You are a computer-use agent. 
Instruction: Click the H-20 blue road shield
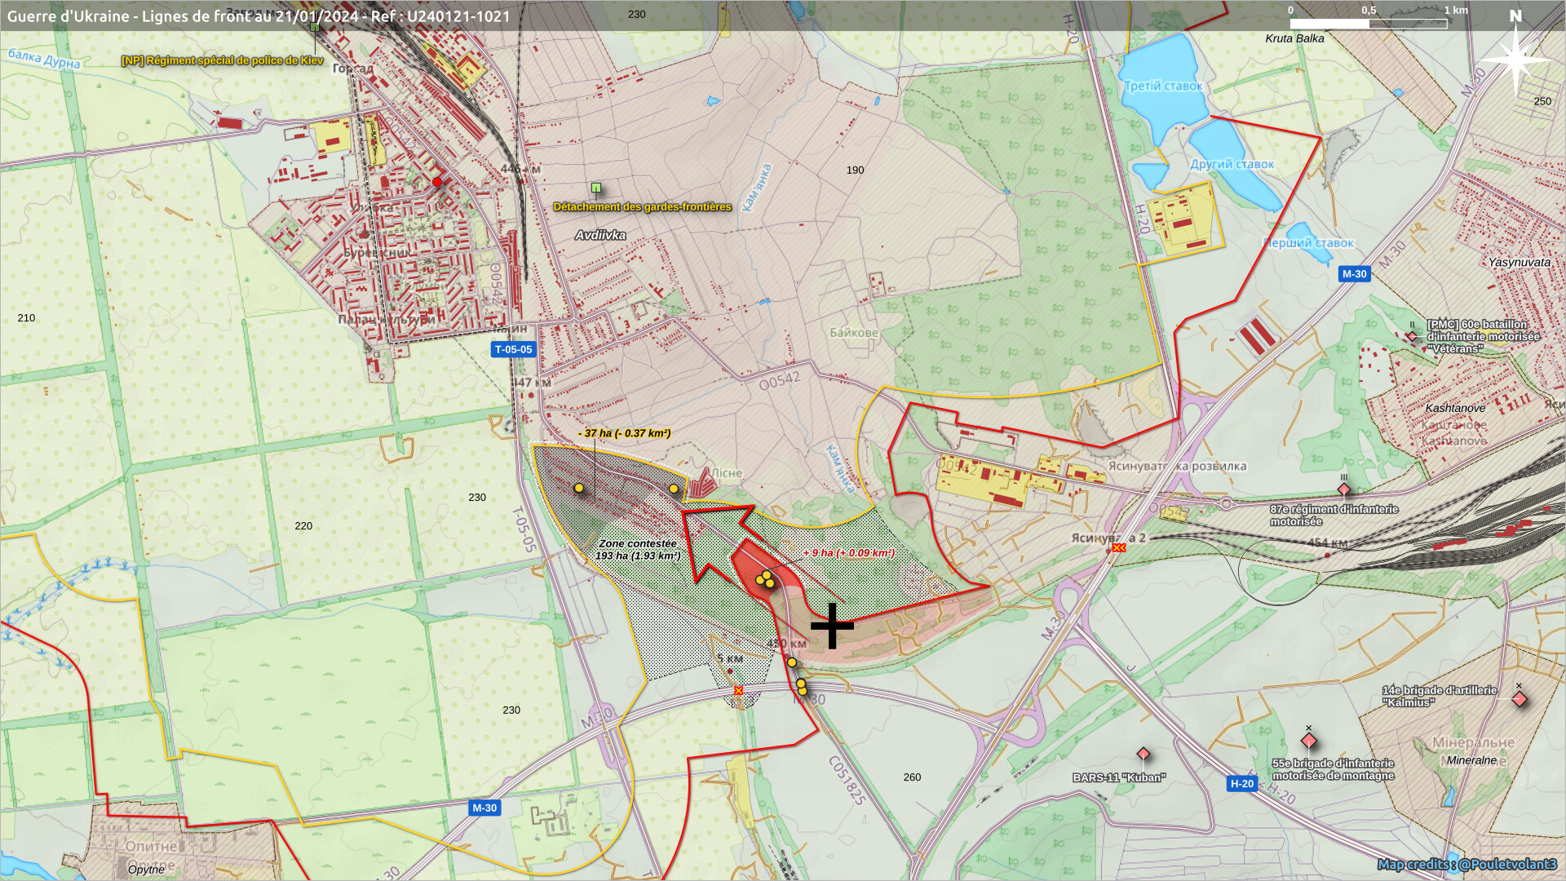(1241, 783)
